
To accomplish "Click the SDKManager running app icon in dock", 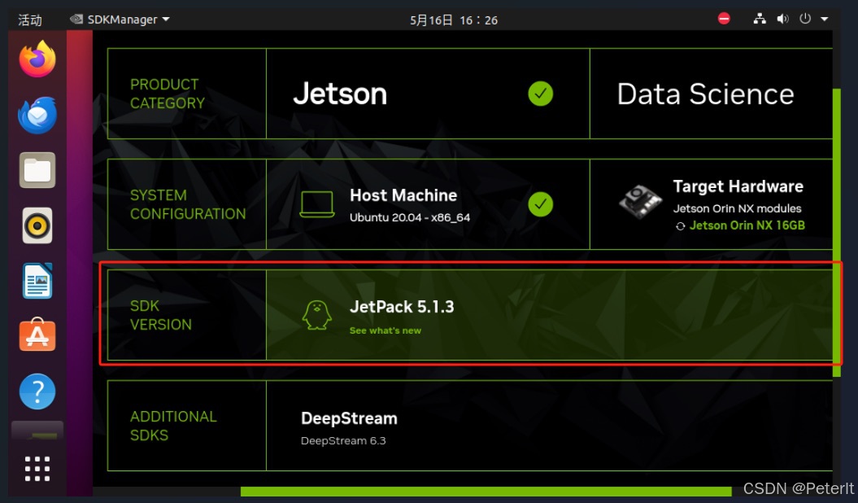I will coord(37,431).
